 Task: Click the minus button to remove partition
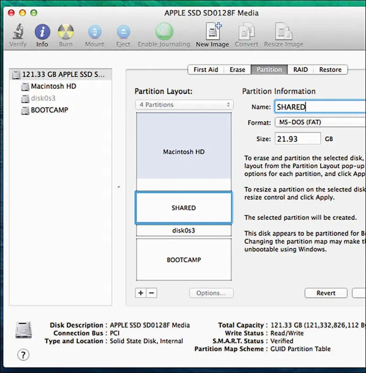[x=152, y=293]
